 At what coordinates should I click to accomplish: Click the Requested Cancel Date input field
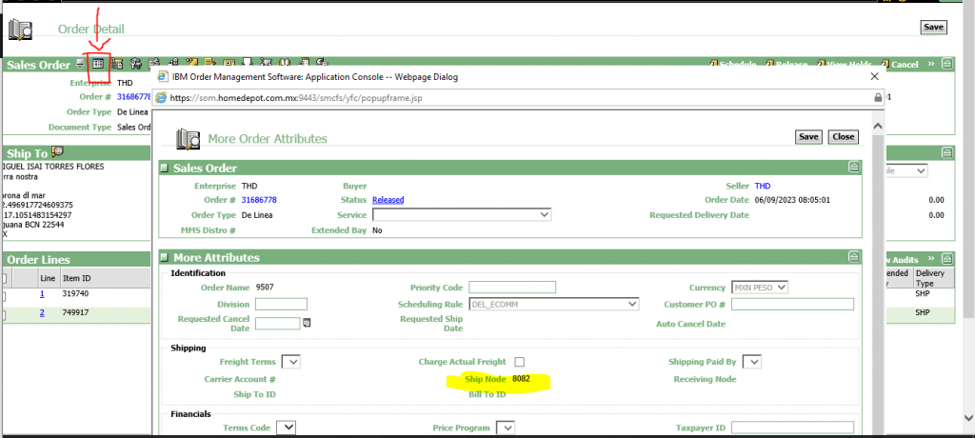click(x=278, y=324)
